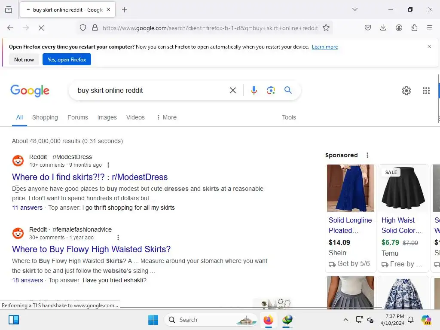Open Google quick settings gear
This screenshot has width=440, height=330.
[406, 91]
